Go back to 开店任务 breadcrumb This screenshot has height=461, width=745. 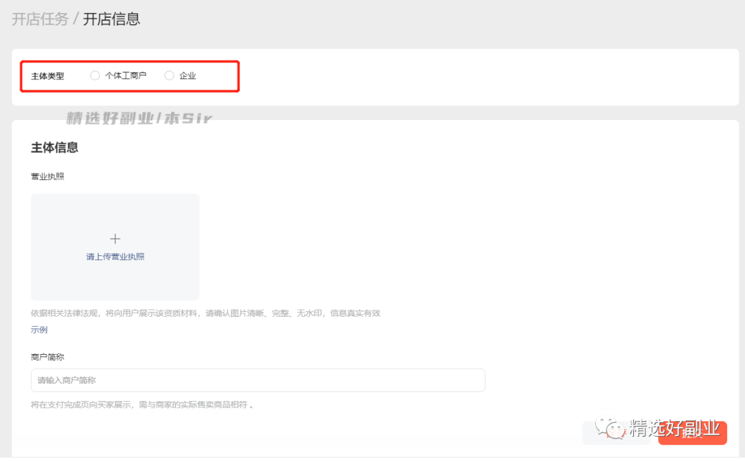coord(40,19)
